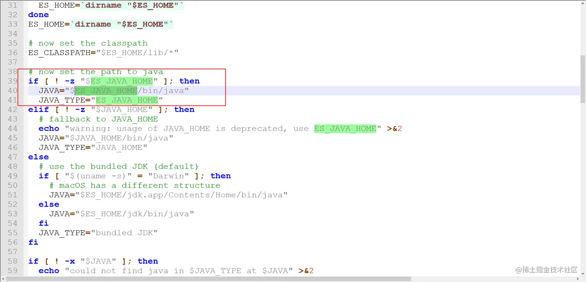This screenshot has width=586, height=282.
Task: Click comment "# fallback to JAVA_HOME"
Action: point(98,119)
